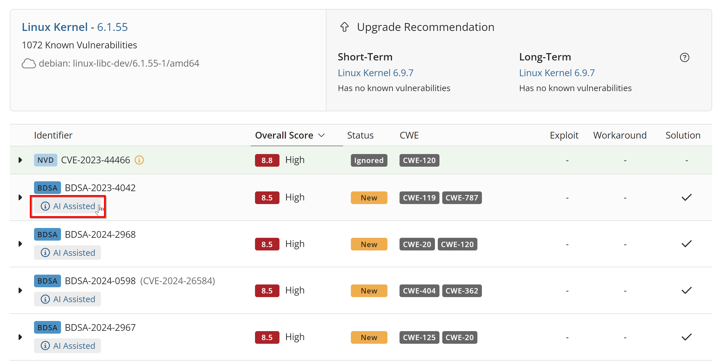Image resolution: width=722 pixels, height=364 pixels.
Task: Open Linux Kernel 6.9.7 short-term upgrade link
Action: [376, 73]
